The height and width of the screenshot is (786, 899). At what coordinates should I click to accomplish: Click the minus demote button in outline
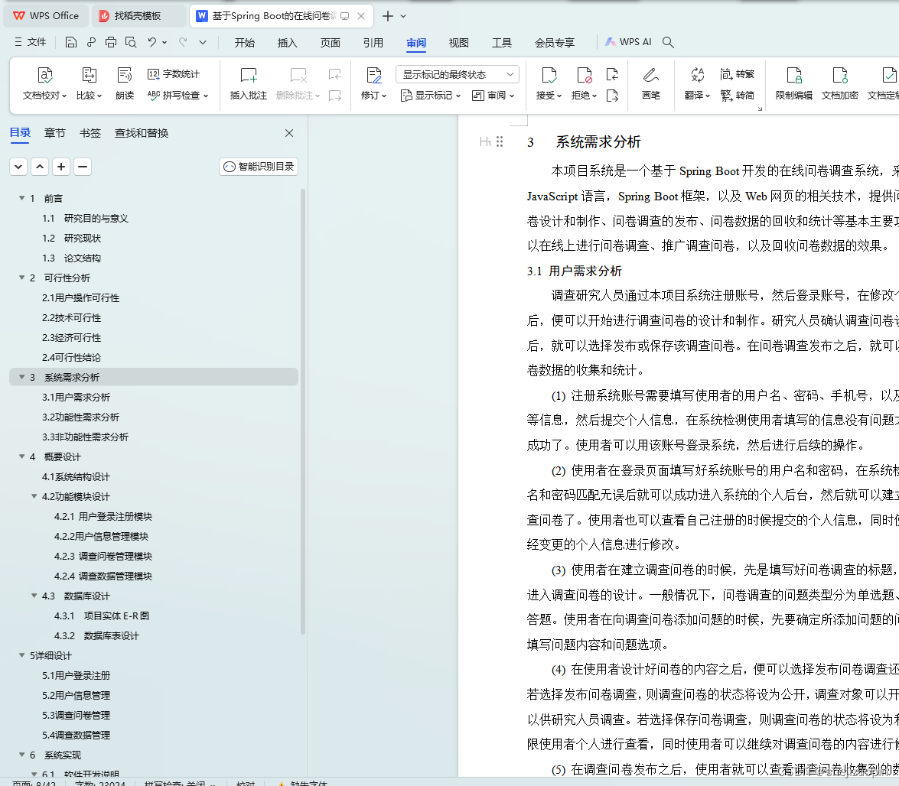pos(83,167)
